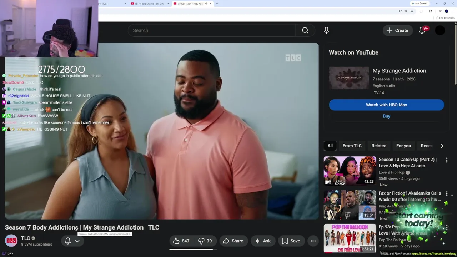Viewport: 457px width, 257px height.
Task: Open browser zoom magnifier icon
Action: [406, 11]
